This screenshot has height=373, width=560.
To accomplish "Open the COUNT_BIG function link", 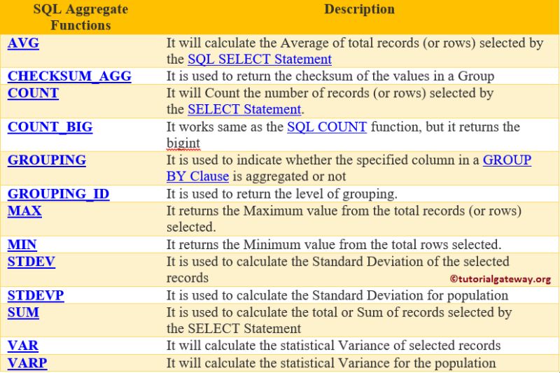I will (x=50, y=127).
